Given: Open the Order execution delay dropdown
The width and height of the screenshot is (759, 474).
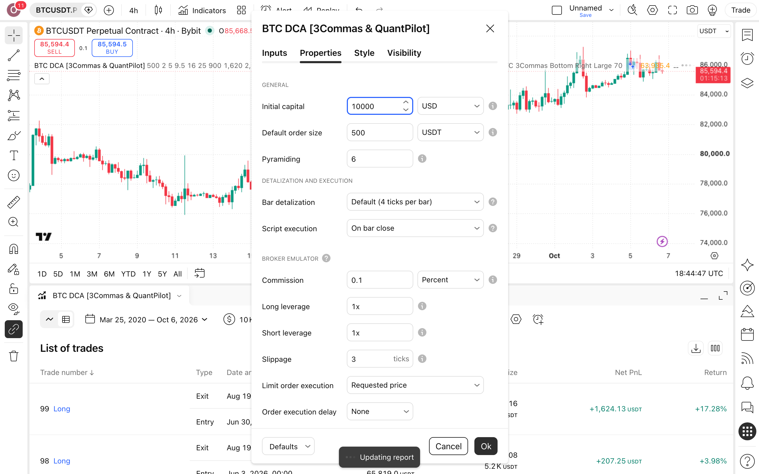Looking at the screenshot, I should pos(380,411).
